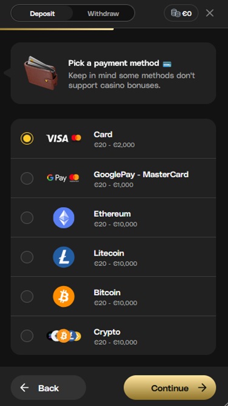This screenshot has width=228, height=406.
Task: Click the stacked Crypto coins icon
Action: (64, 336)
